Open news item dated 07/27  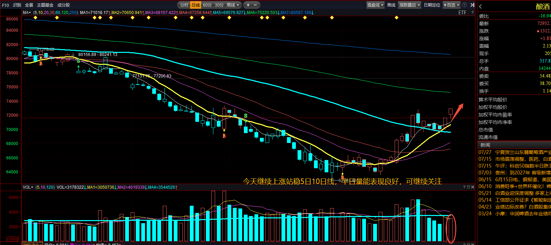coord(514,152)
